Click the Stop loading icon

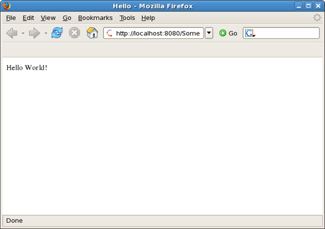tap(74, 33)
